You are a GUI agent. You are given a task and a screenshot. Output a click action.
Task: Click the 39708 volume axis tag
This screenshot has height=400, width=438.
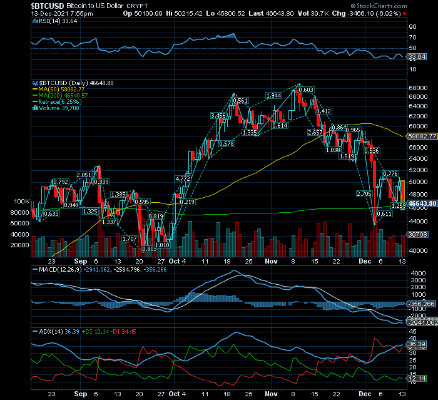(x=418, y=234)
